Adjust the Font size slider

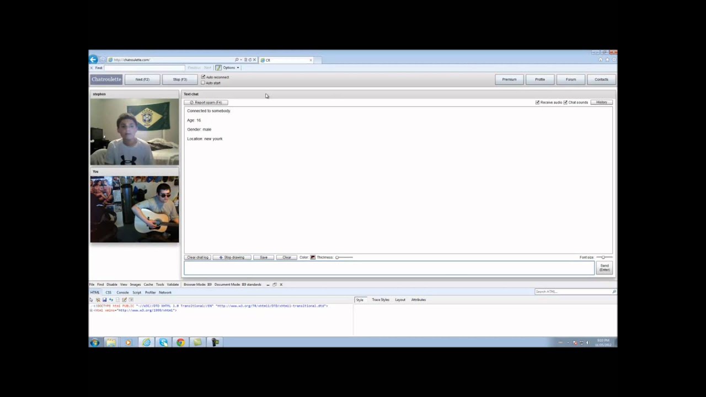click(604, 257)
